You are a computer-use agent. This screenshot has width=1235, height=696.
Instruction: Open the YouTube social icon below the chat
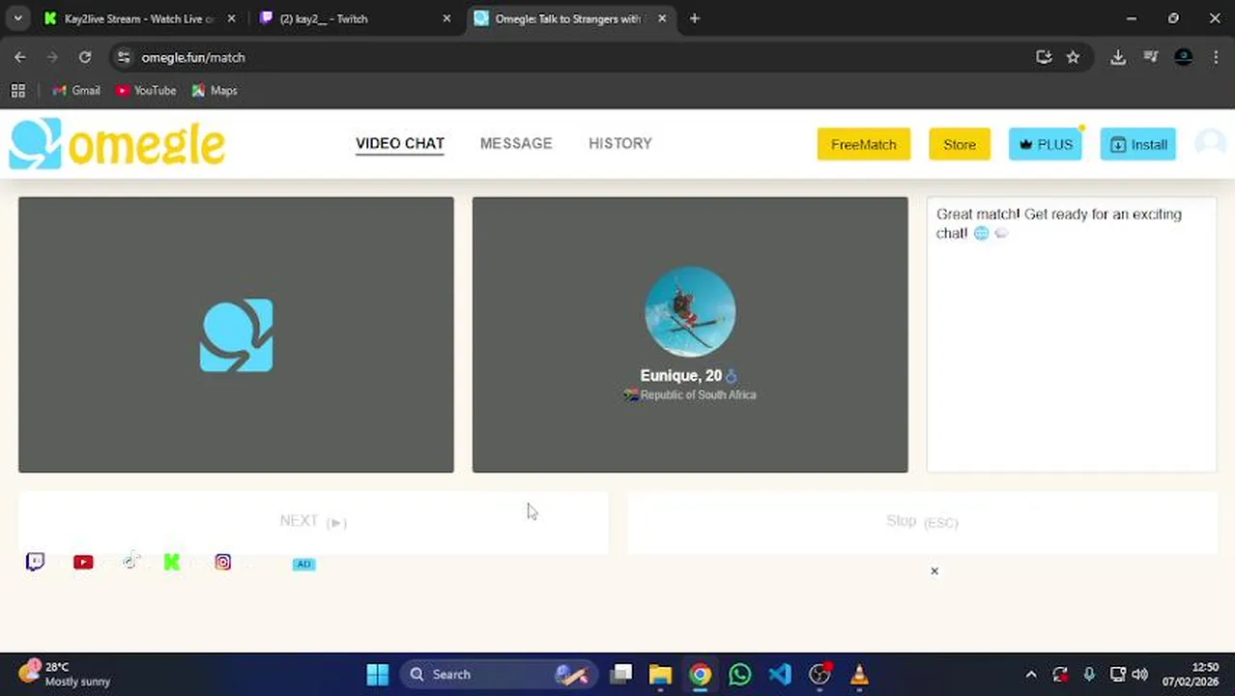(83, 563)
